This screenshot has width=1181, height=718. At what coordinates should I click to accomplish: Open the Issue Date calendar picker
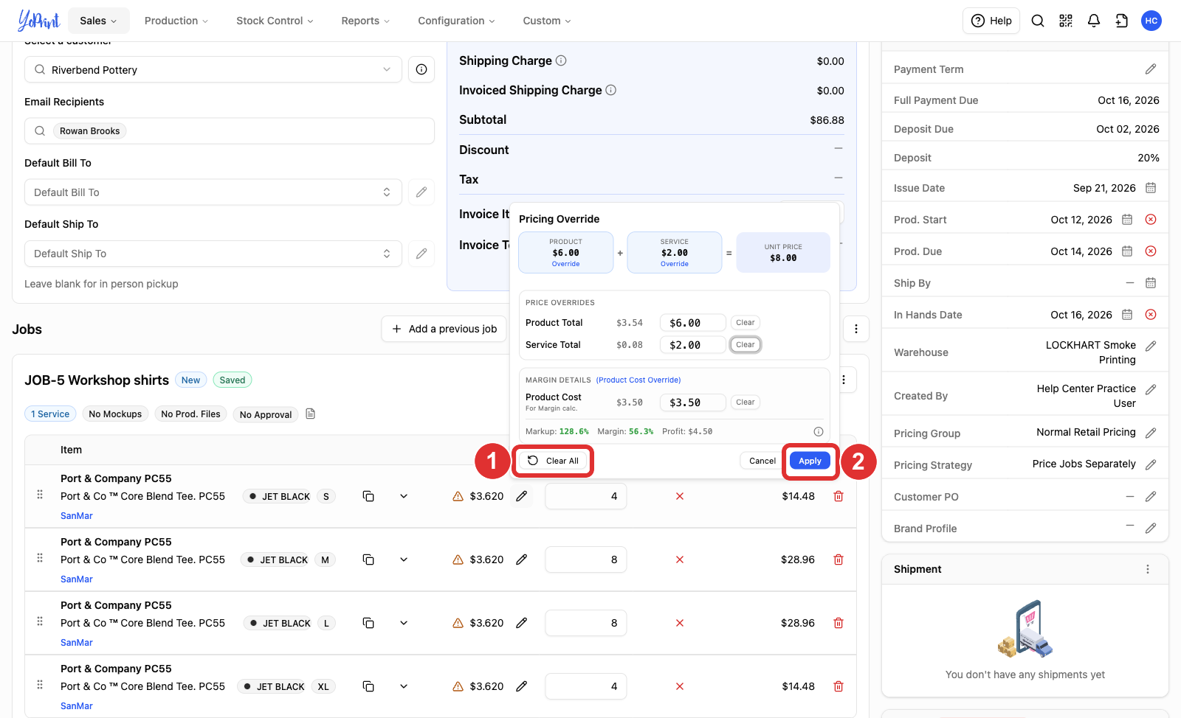(1151, 188)
